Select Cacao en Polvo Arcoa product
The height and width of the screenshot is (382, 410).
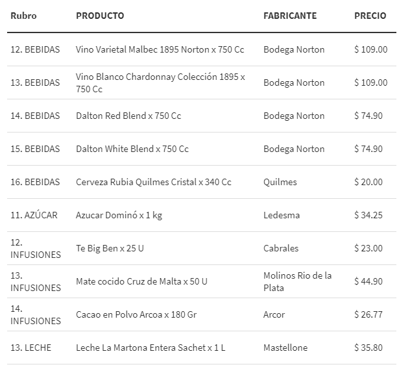(x=136, y=314)
